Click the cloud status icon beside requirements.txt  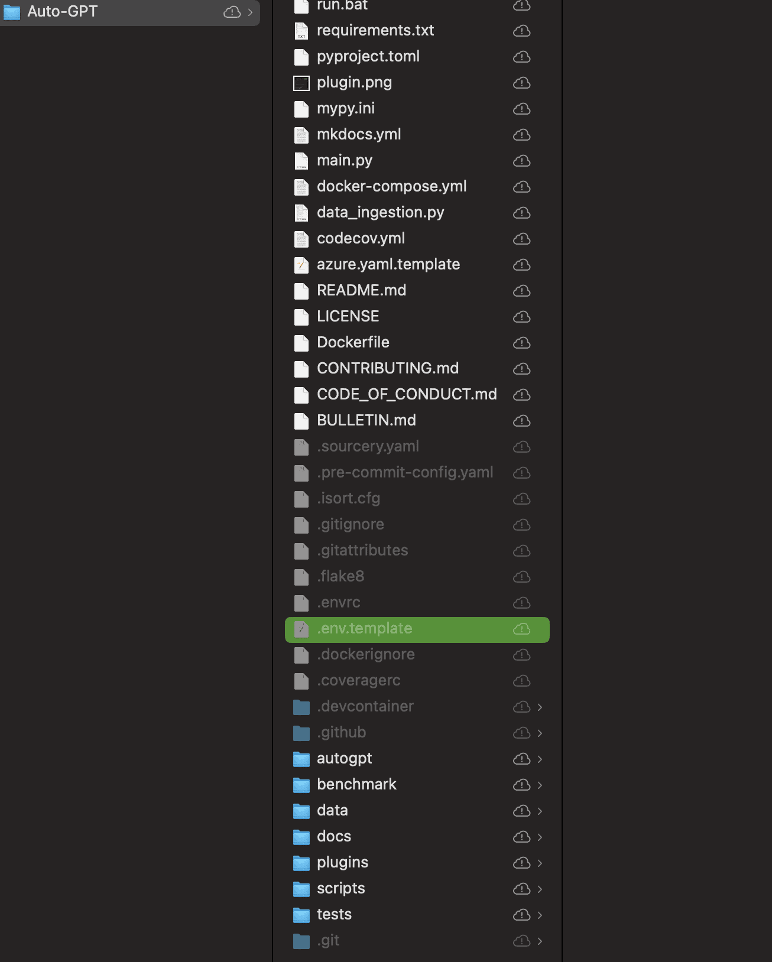(x=521, y=31)
